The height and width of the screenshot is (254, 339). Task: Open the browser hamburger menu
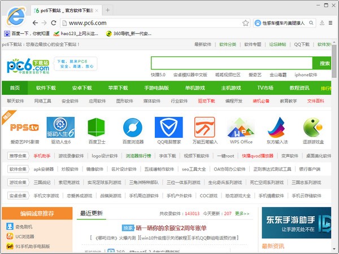[x=331, y=23]
